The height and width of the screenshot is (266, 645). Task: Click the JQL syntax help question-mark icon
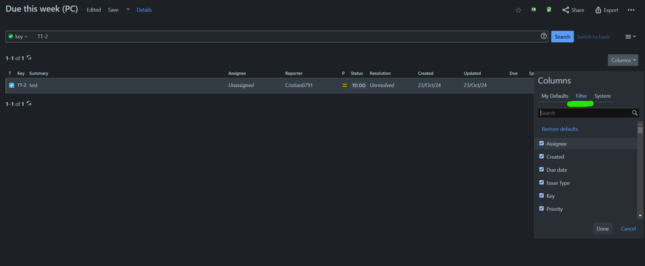coord(544,36)
